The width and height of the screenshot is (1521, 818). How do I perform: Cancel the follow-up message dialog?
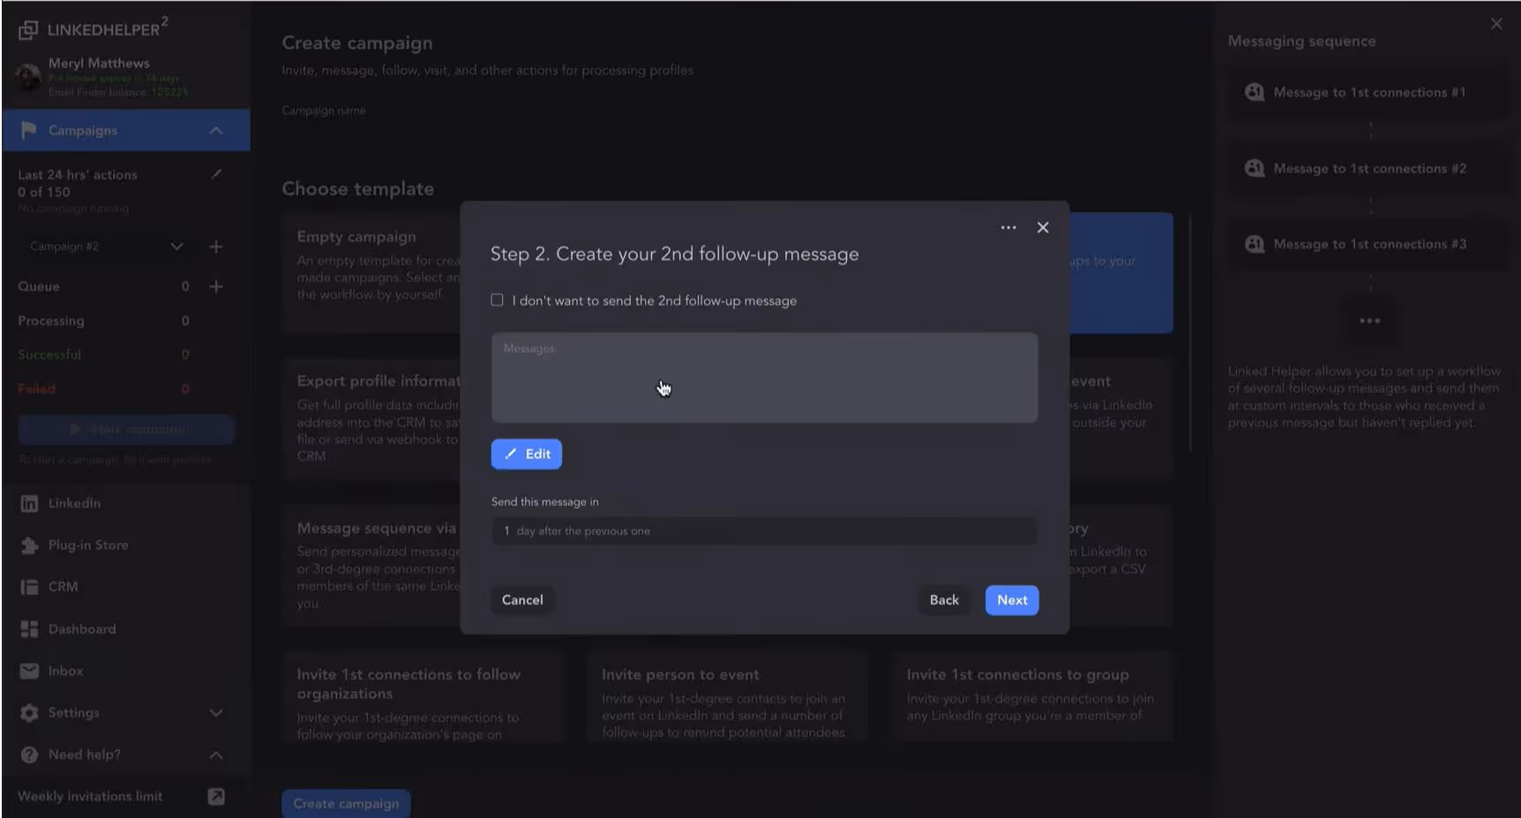[x=521, y=599]
